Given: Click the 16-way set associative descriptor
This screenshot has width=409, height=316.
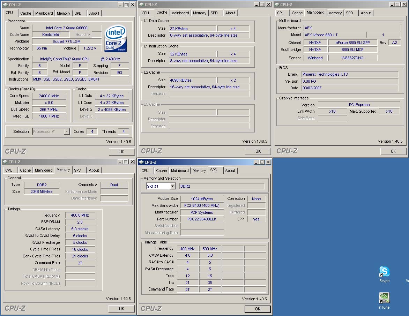Looking at the screenshot, I should (x=209, y=87).
